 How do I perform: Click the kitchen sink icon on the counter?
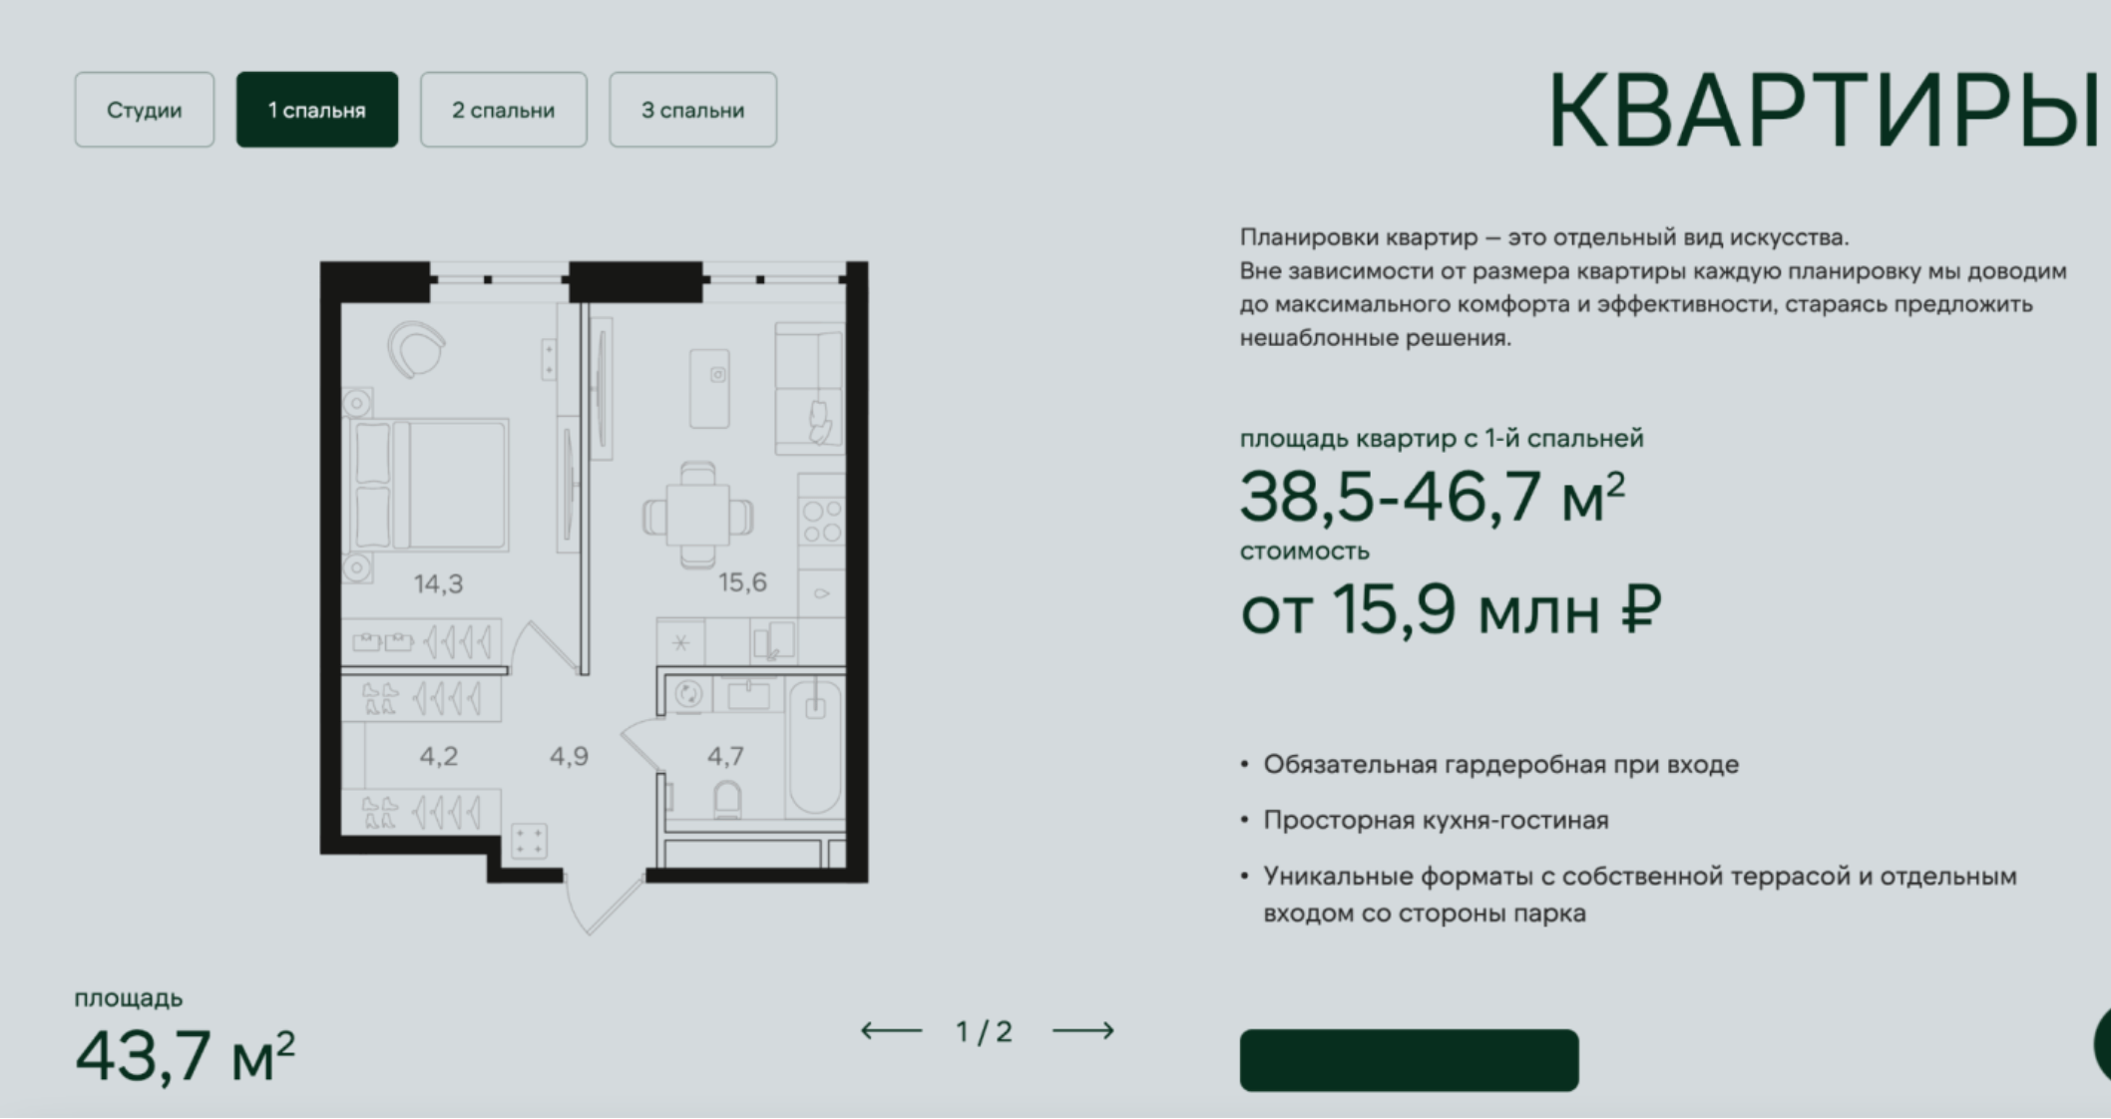(x=773, y=641)
